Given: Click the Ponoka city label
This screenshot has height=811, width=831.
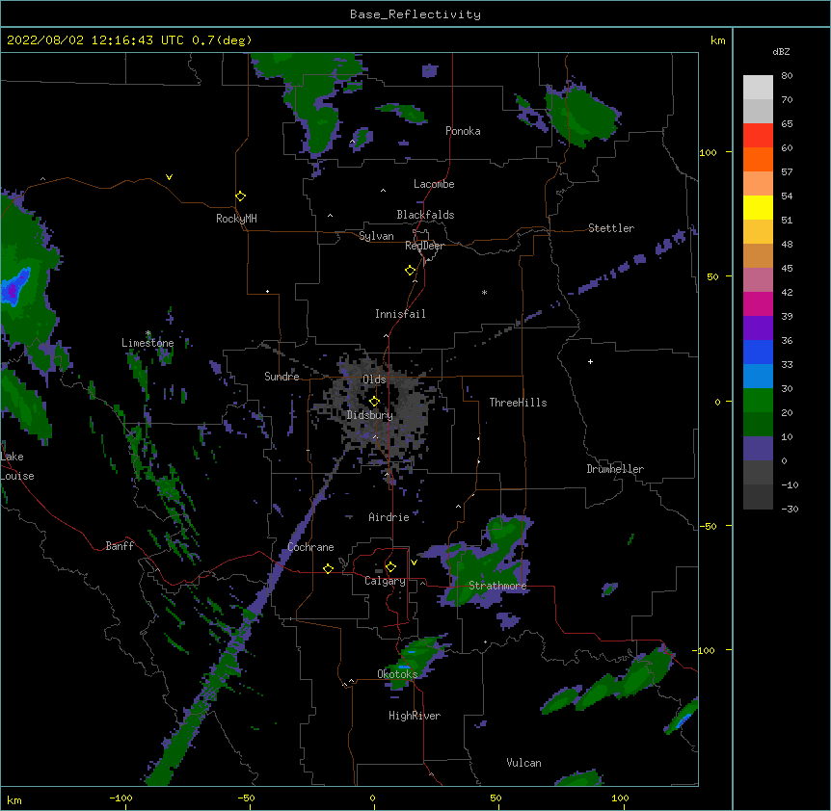Looking at the screenshot, I should [463, 131].
